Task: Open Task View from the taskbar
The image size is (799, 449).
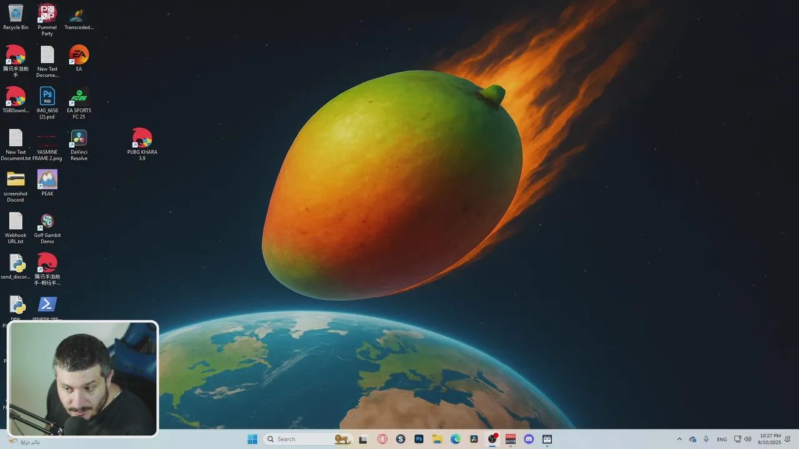Action: coord(363,439)
